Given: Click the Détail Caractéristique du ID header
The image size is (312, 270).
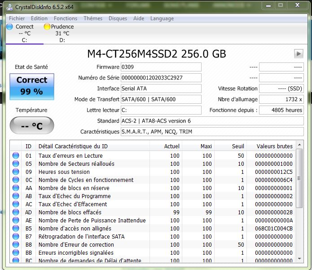Looking at the screenshot, I should click(x=92, y=146).
